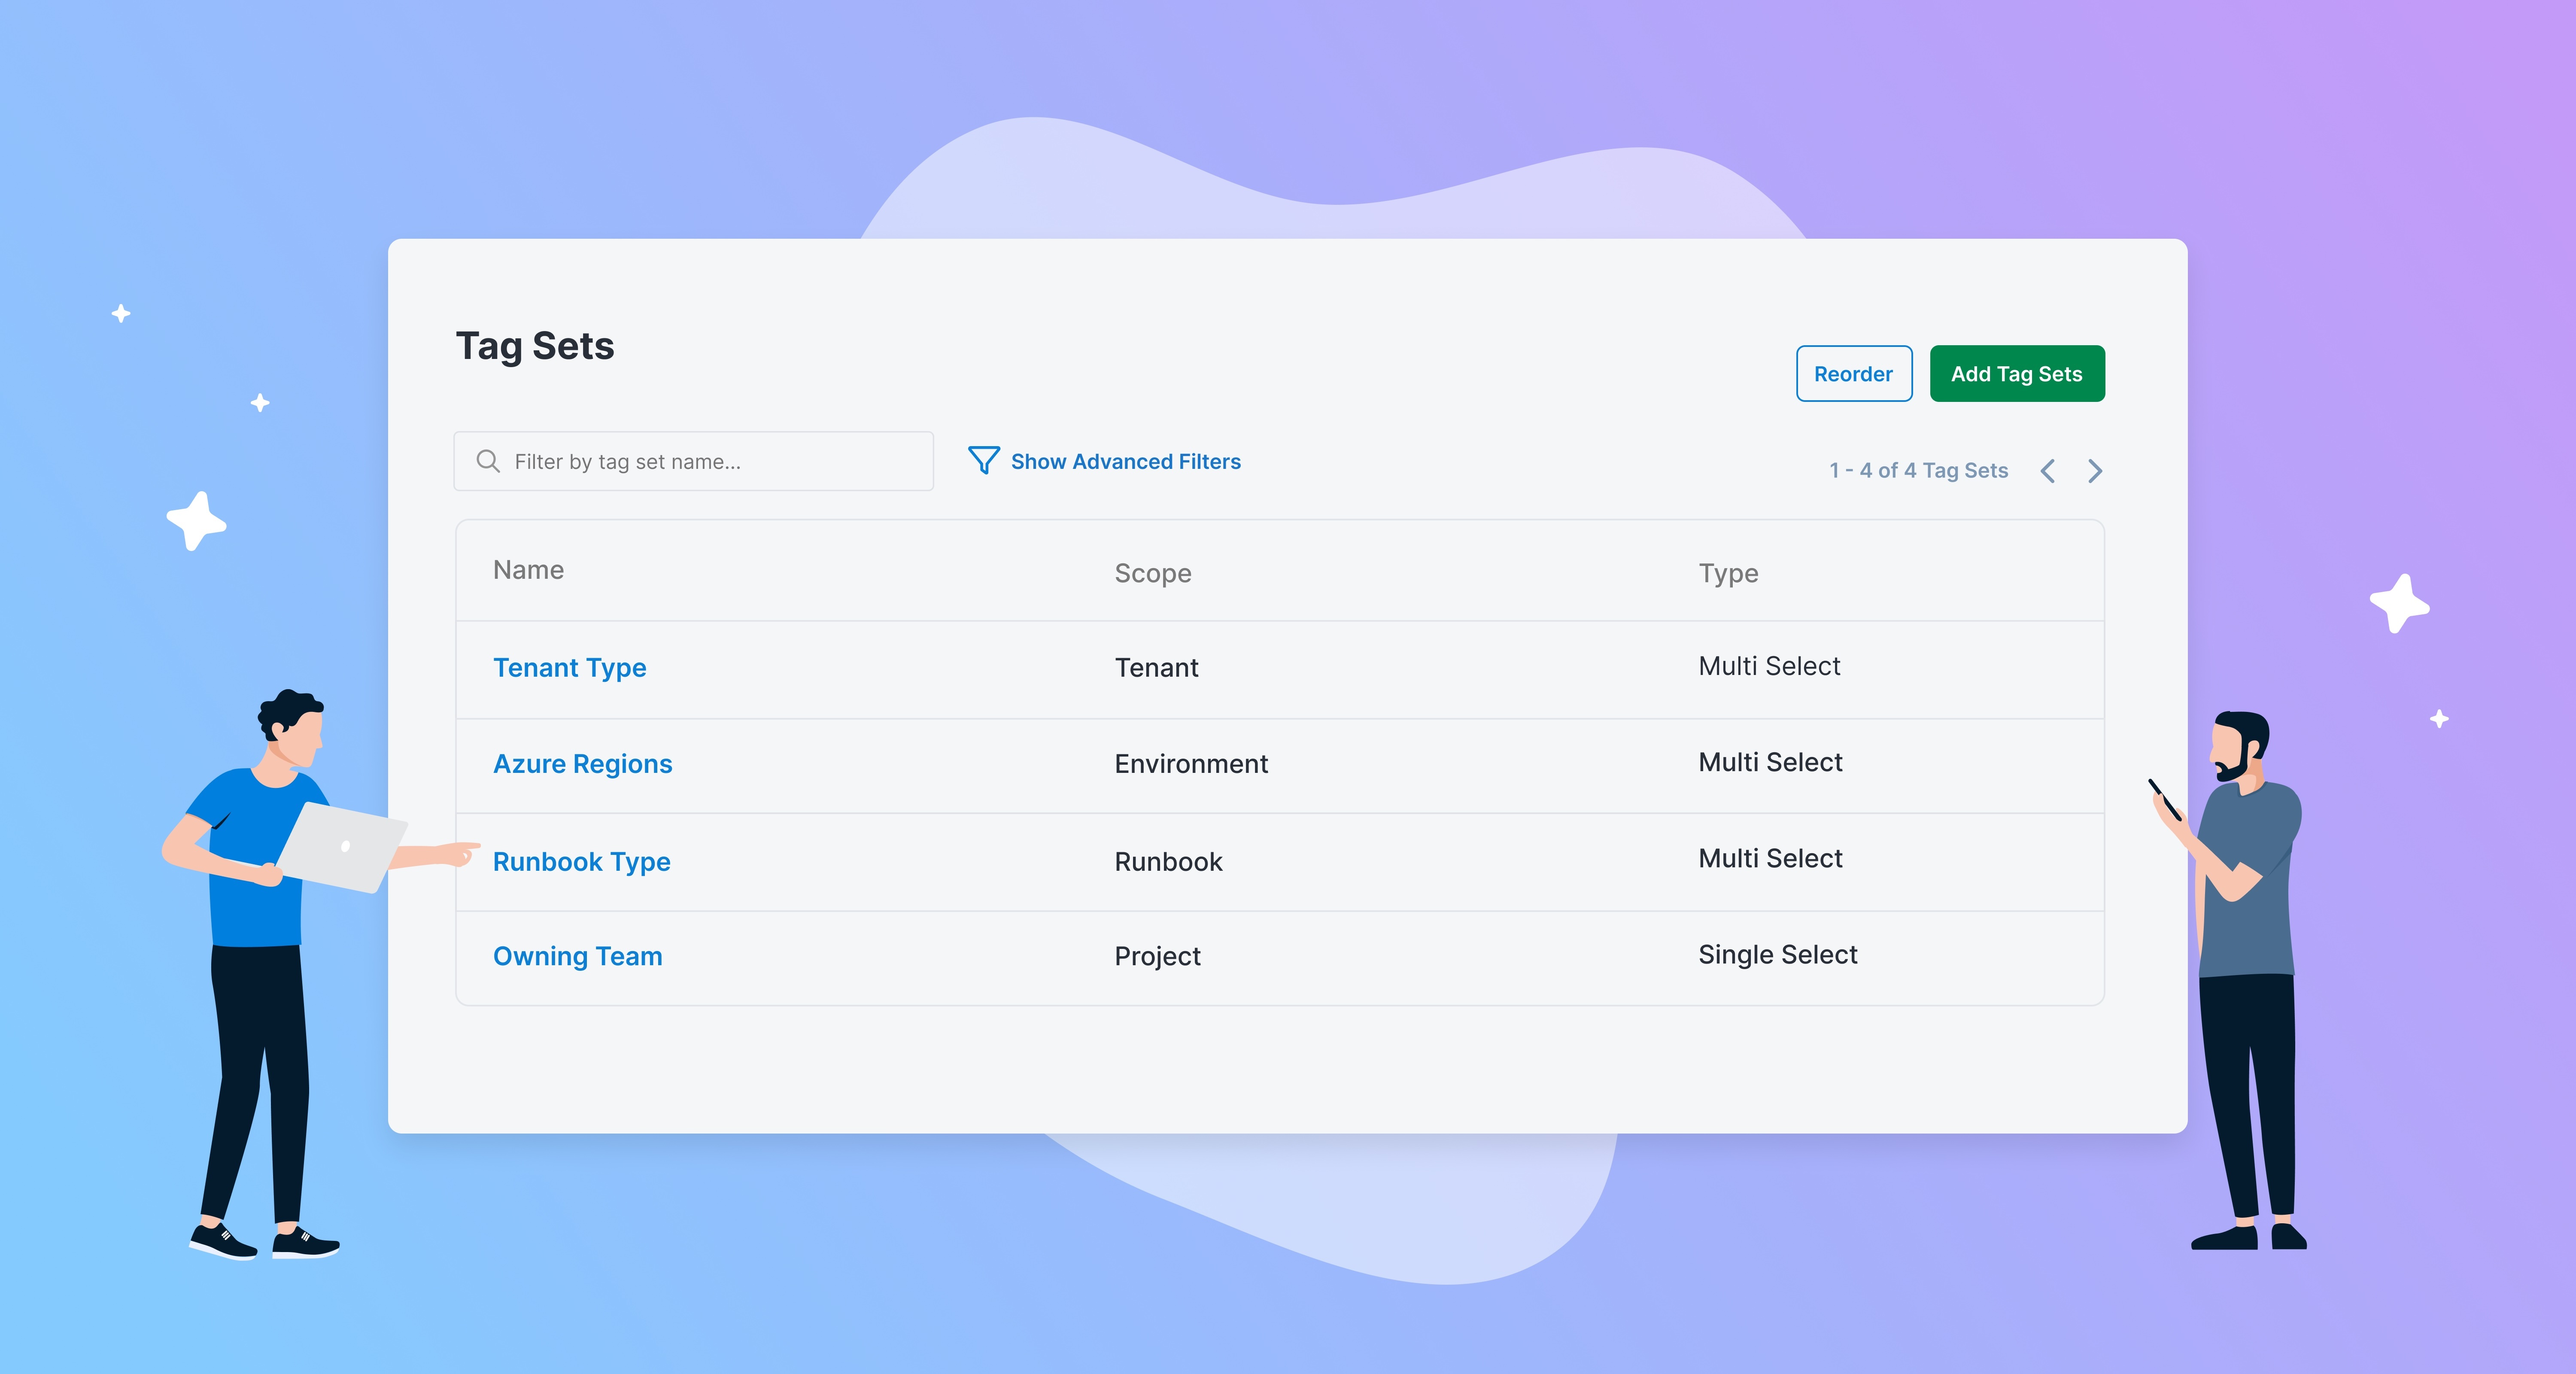This screenshot has width=2576, height=1374.
Task: Show Advanced Filters for tag sets
Action: point(1124,461)
